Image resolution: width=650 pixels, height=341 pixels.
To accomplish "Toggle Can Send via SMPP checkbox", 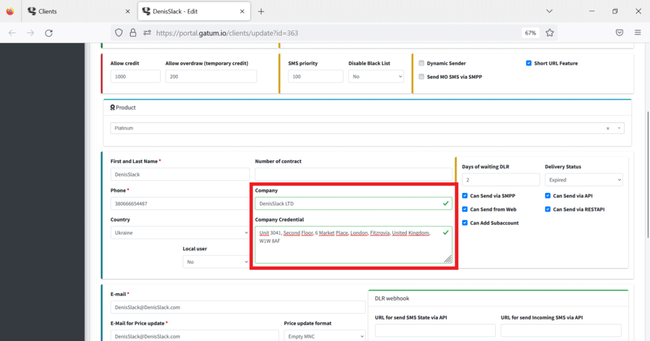I will (465, 196).
